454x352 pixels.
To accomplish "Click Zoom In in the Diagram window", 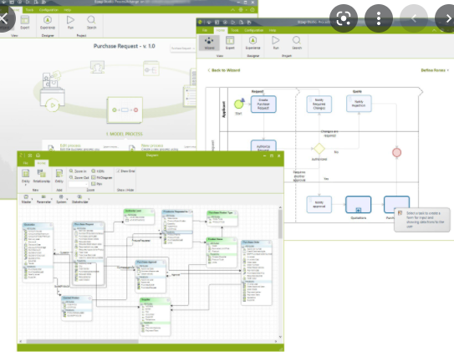I will coord(78,171).
